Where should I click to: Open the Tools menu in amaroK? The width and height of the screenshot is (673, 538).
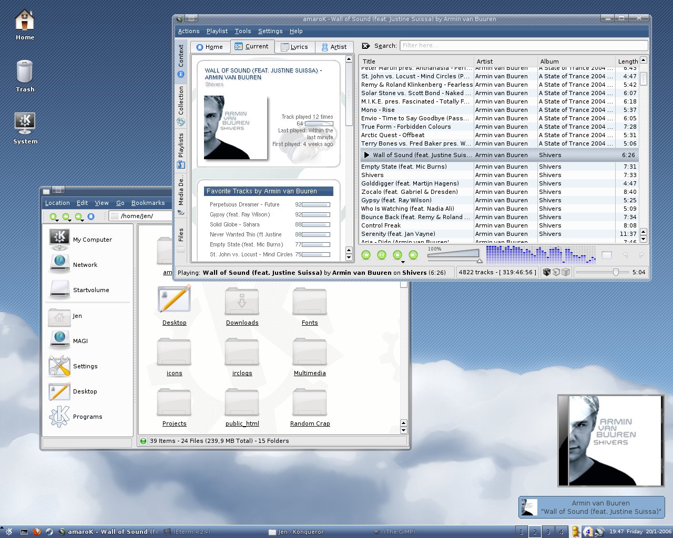[243, 31]
